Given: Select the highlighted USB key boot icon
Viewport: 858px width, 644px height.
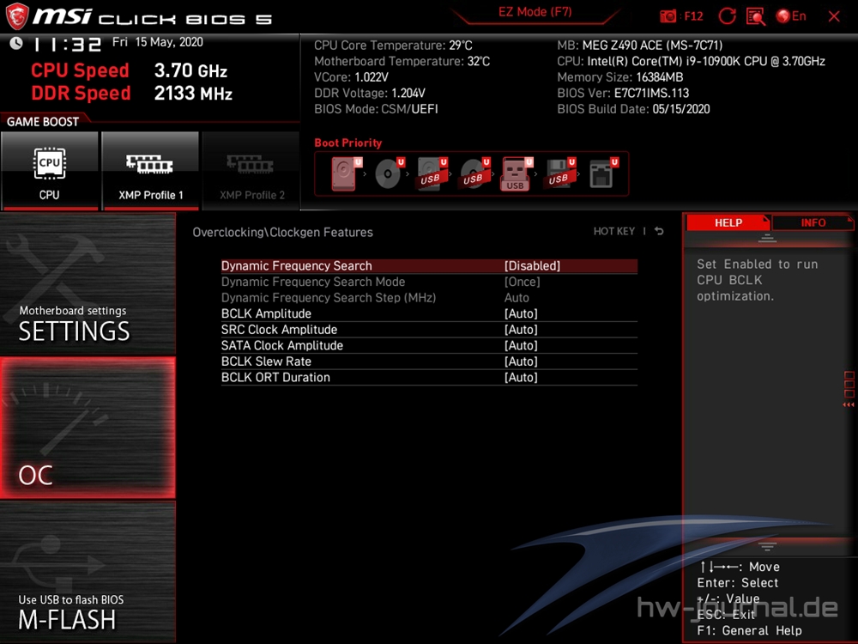Looking at the screenshot, I should tap(517, 173).
